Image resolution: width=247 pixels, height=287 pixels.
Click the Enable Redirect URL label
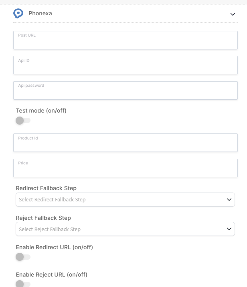[x=55, y=247]
